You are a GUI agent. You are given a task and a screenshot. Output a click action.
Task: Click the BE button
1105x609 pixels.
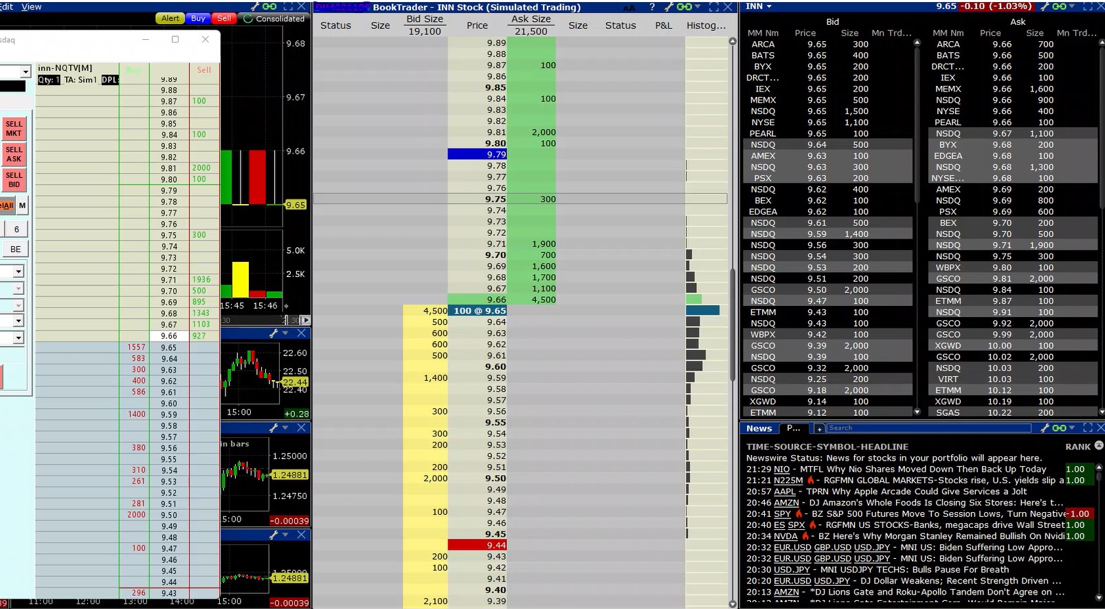pos(16,249)
